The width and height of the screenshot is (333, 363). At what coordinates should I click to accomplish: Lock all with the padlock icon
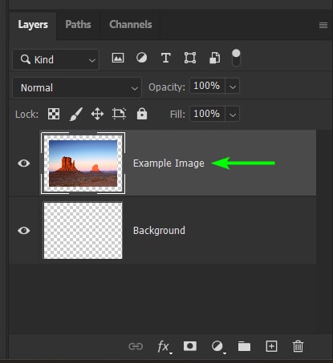[142, 114]
